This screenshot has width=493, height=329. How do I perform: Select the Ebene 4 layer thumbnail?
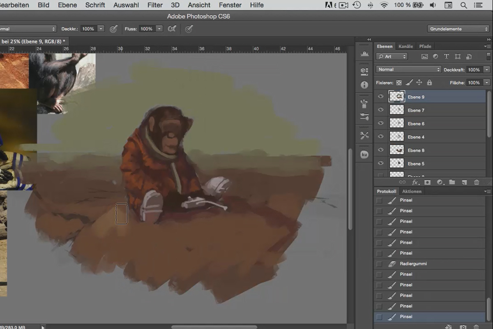pyautogui.click(x=397, y=137)
